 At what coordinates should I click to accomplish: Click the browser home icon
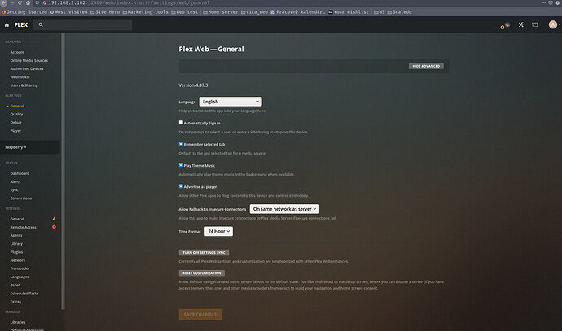tap(28, 3)
